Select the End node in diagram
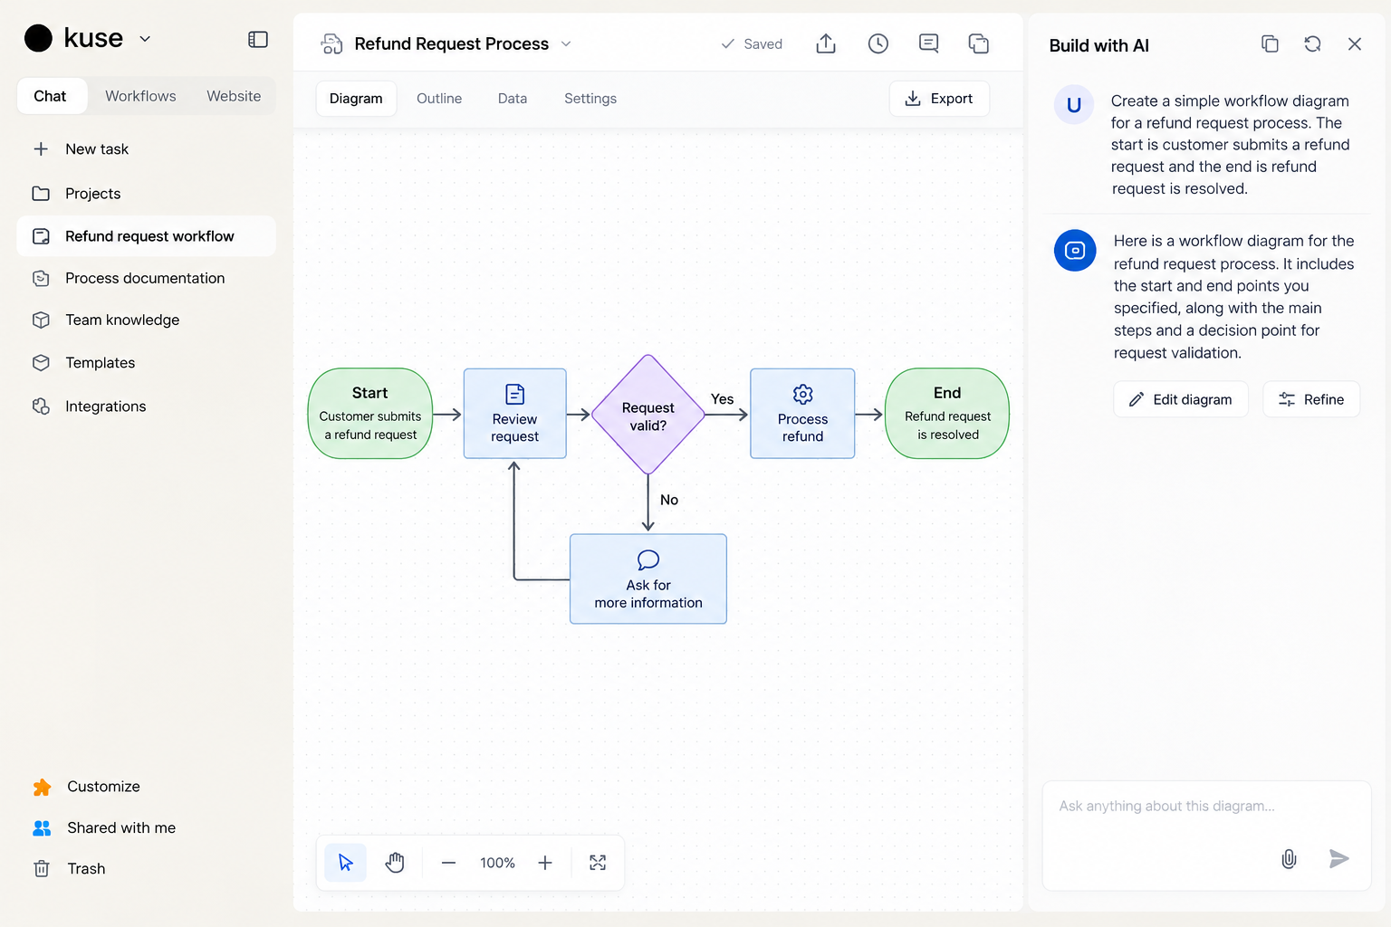The width and height of the screenshot is (1391, 927). click(x=947, y=414)
